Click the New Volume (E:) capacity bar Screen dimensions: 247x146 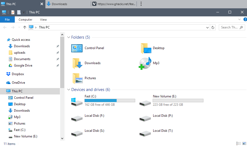[178, 101]
